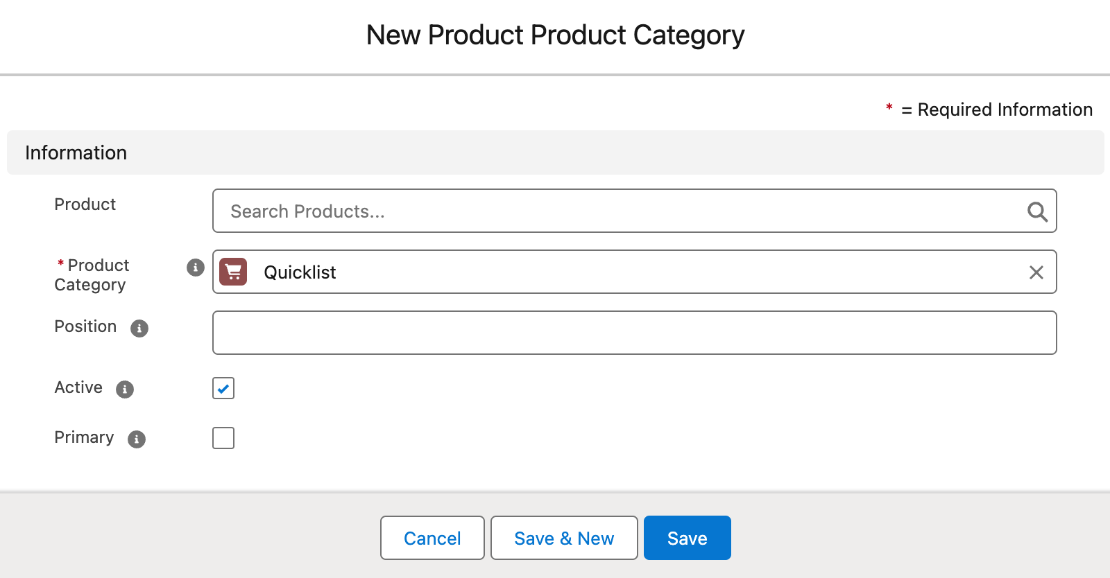
Task: Click the Primary label text
Action: click(84, 437)
